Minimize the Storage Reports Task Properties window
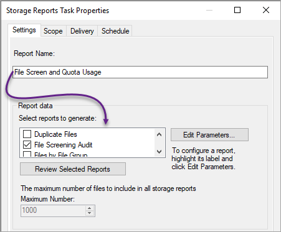This screenshot has width=281, height=232. 209,10
